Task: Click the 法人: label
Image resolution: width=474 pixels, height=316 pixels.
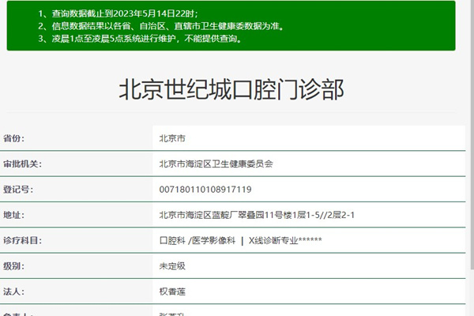Action: (x=13, y=292)
